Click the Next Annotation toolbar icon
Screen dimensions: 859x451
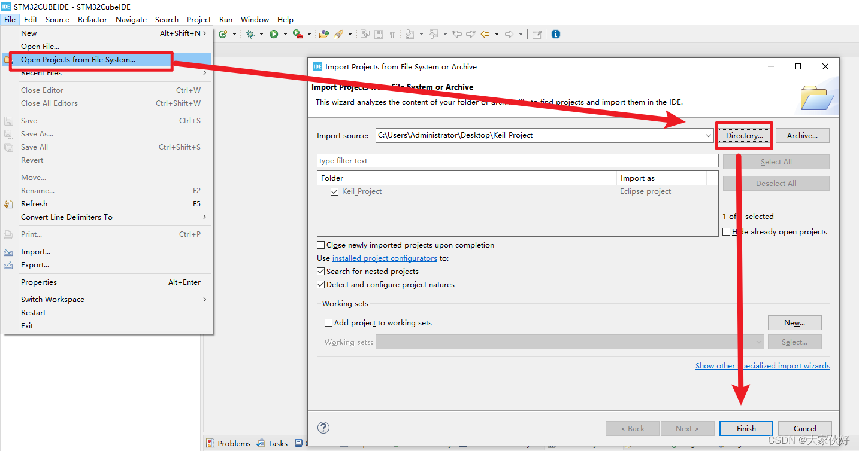(410, 34)
